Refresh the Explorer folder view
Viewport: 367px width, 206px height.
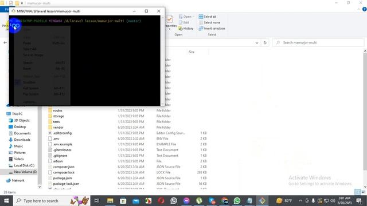tap(265, 43)
